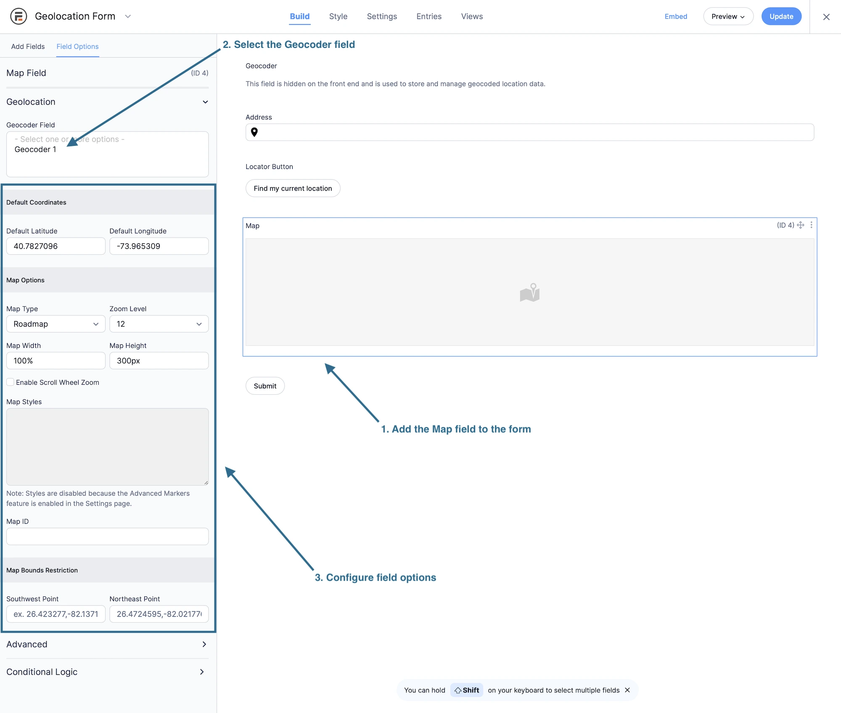Click the move handle icon on Map field

point(801,225)
